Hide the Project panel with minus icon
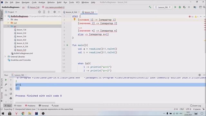Viewport: 206px width, 116px height. click(x=59, y=12)
